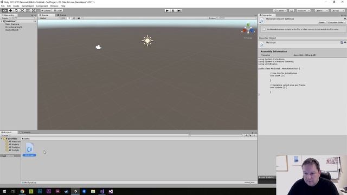The width and height of the screenshot is (347, 195).
Task: Select Main Camera in Hierarchy
Action: 12,24
